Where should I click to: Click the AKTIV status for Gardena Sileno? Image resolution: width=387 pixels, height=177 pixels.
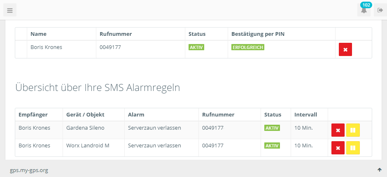272,128
